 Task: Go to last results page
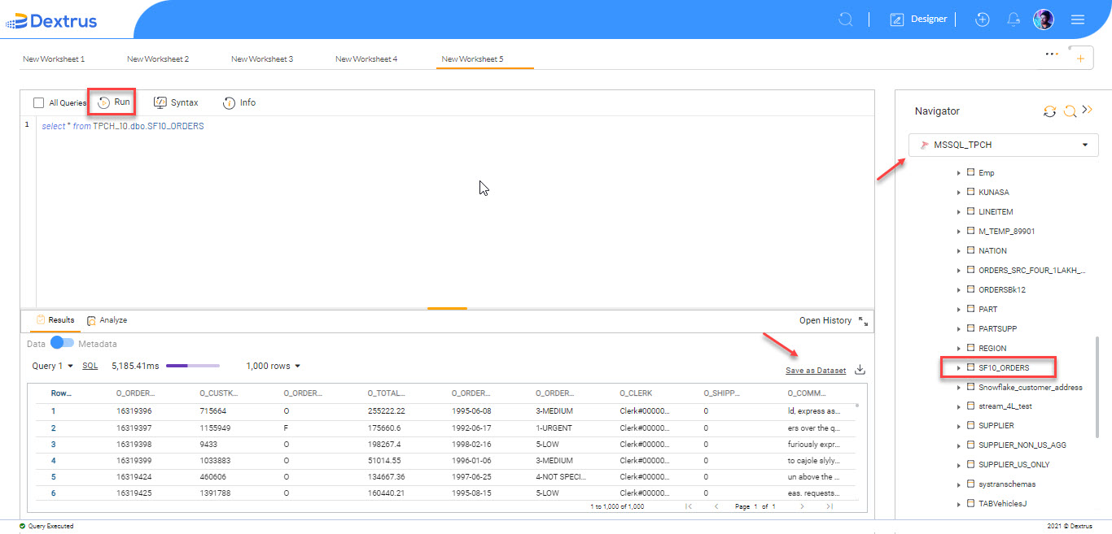tap(830, 506)
